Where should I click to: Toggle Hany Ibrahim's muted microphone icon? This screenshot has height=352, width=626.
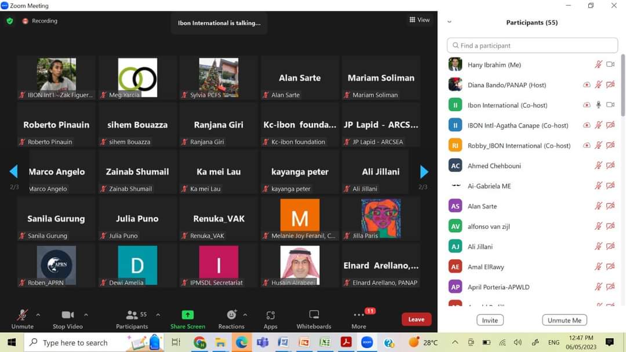[598, 64]
